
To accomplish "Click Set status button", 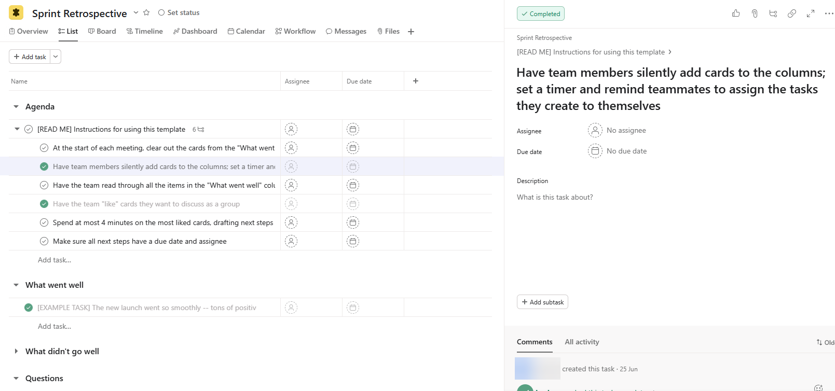I will tap(179, 12).
